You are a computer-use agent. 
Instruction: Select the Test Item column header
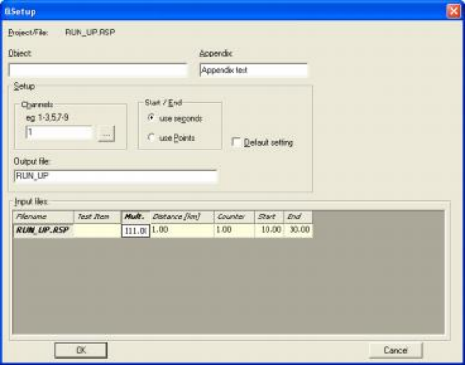point(97,217)
